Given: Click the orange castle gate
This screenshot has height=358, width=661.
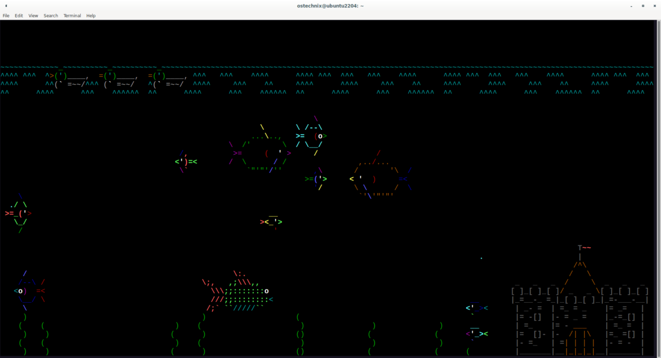Looking at the screenshot, I should pyautogui.click(x=580, y=341).
